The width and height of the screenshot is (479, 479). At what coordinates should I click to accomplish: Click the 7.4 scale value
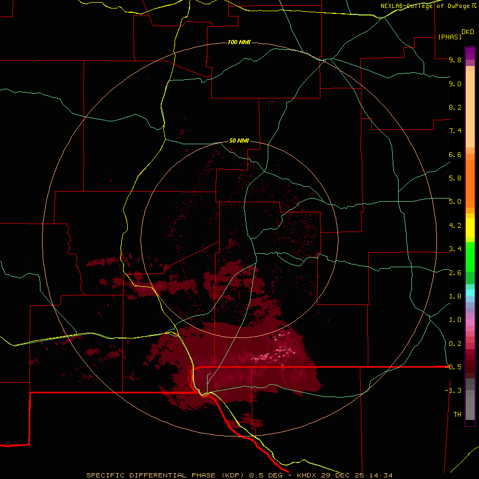pyautogui.click(x=455, y=131)
